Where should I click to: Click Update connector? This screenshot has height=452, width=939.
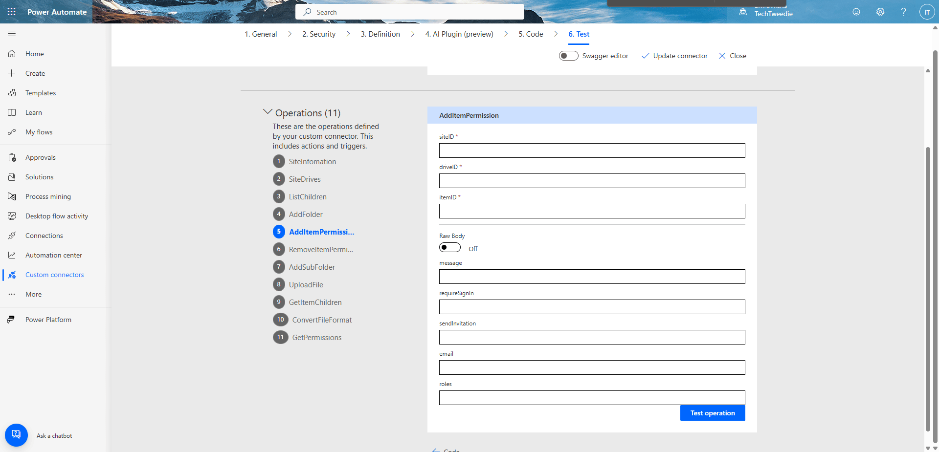679,56
